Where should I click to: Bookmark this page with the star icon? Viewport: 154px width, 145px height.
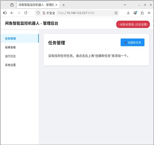click(116, 13)
